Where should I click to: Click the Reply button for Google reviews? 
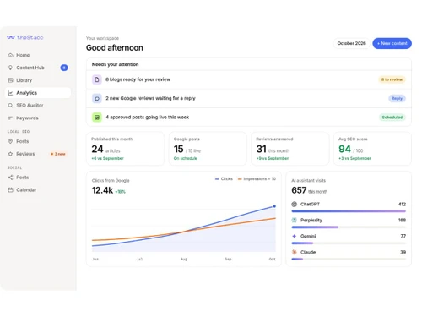pos(397,98)
